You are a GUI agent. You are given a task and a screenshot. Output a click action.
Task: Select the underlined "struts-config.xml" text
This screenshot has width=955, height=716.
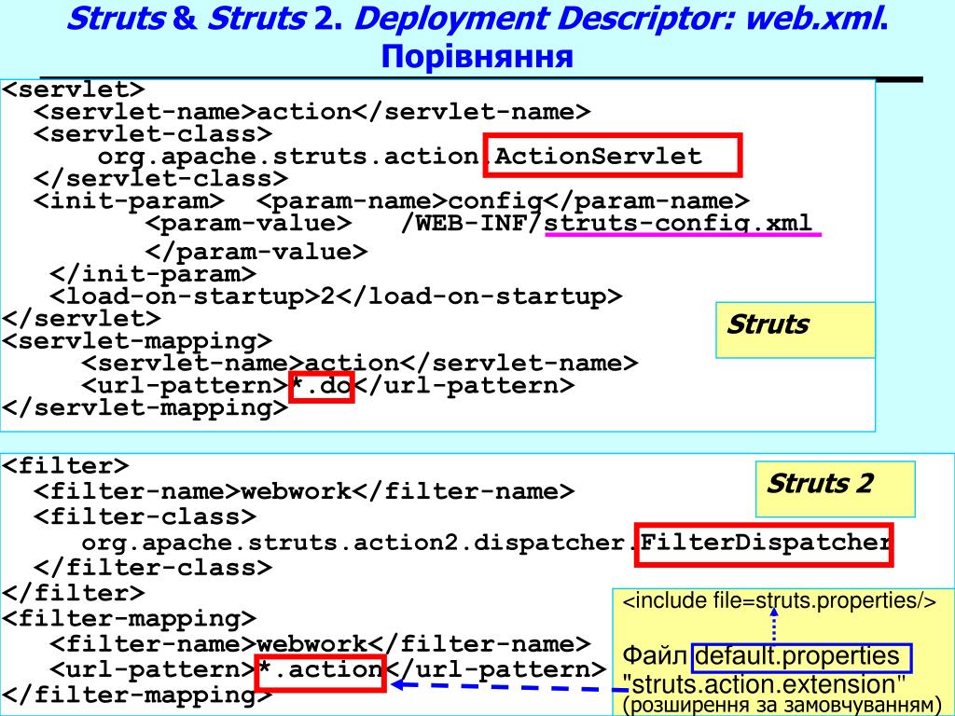pos(678,223)
